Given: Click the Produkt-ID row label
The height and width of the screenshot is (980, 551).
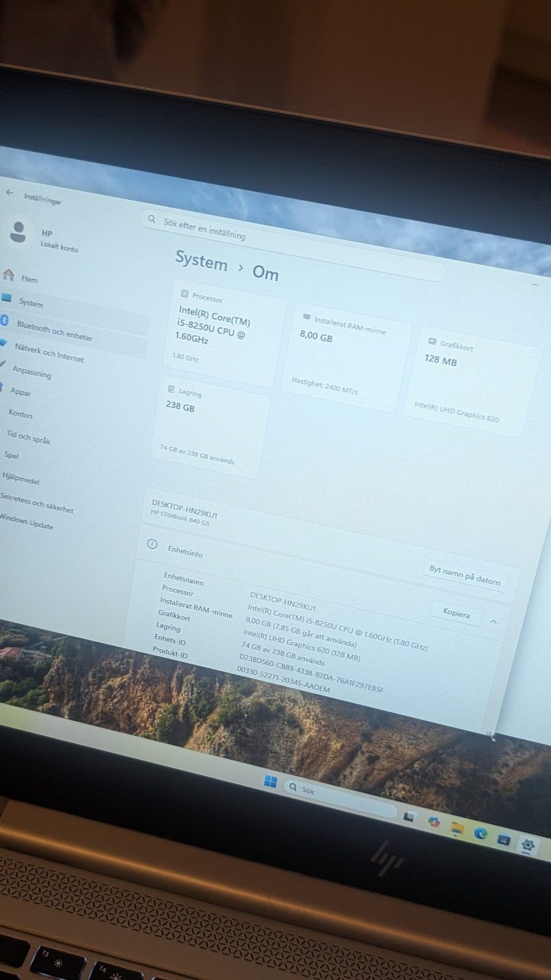Looking at the screenshot, I should point(170,652).
